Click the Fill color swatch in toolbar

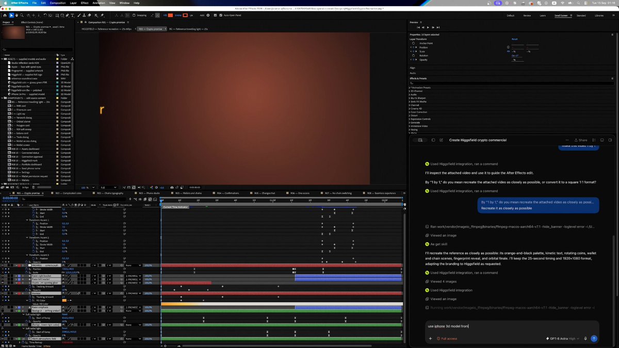click(170, 15)
